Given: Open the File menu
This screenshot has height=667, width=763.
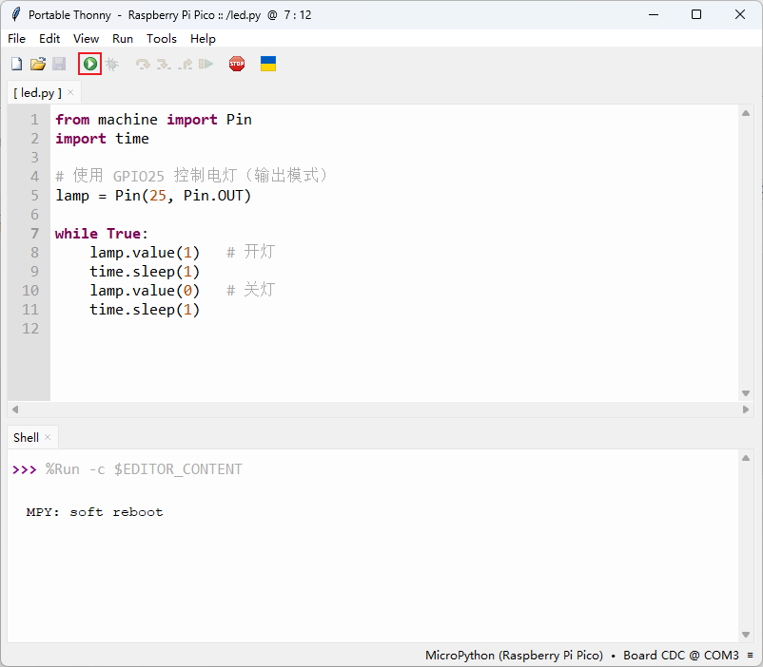Looking at the screenshot, I should tap(16, 38).
